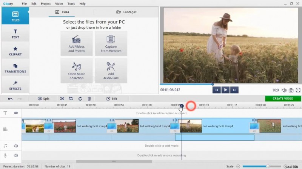Screen dimensions: 302x169
Task: Delete clip with trash icon
Action: [89, 99]
